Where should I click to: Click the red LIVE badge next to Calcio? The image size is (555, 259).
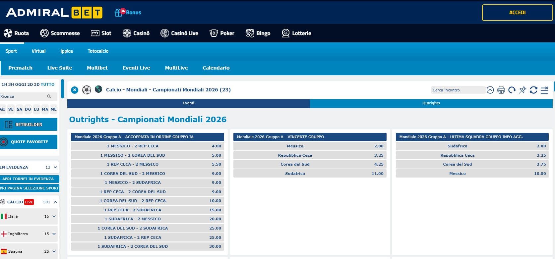click(29, 202)
